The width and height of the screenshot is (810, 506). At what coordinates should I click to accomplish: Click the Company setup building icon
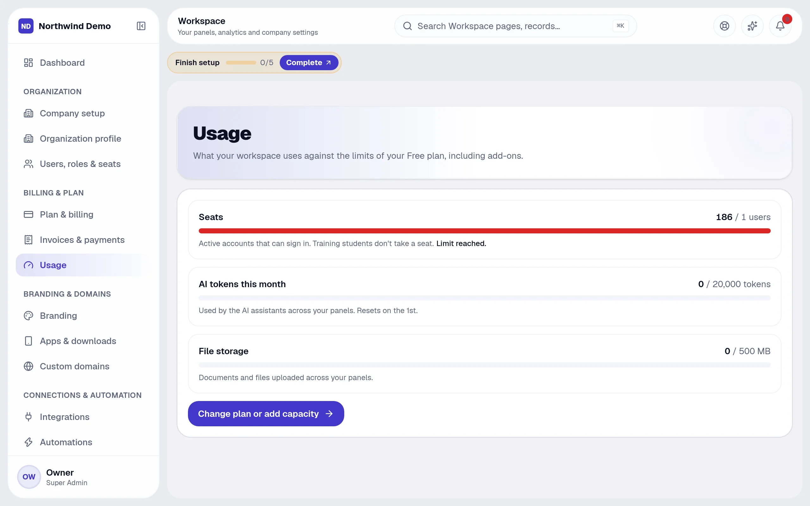point(28,114)
